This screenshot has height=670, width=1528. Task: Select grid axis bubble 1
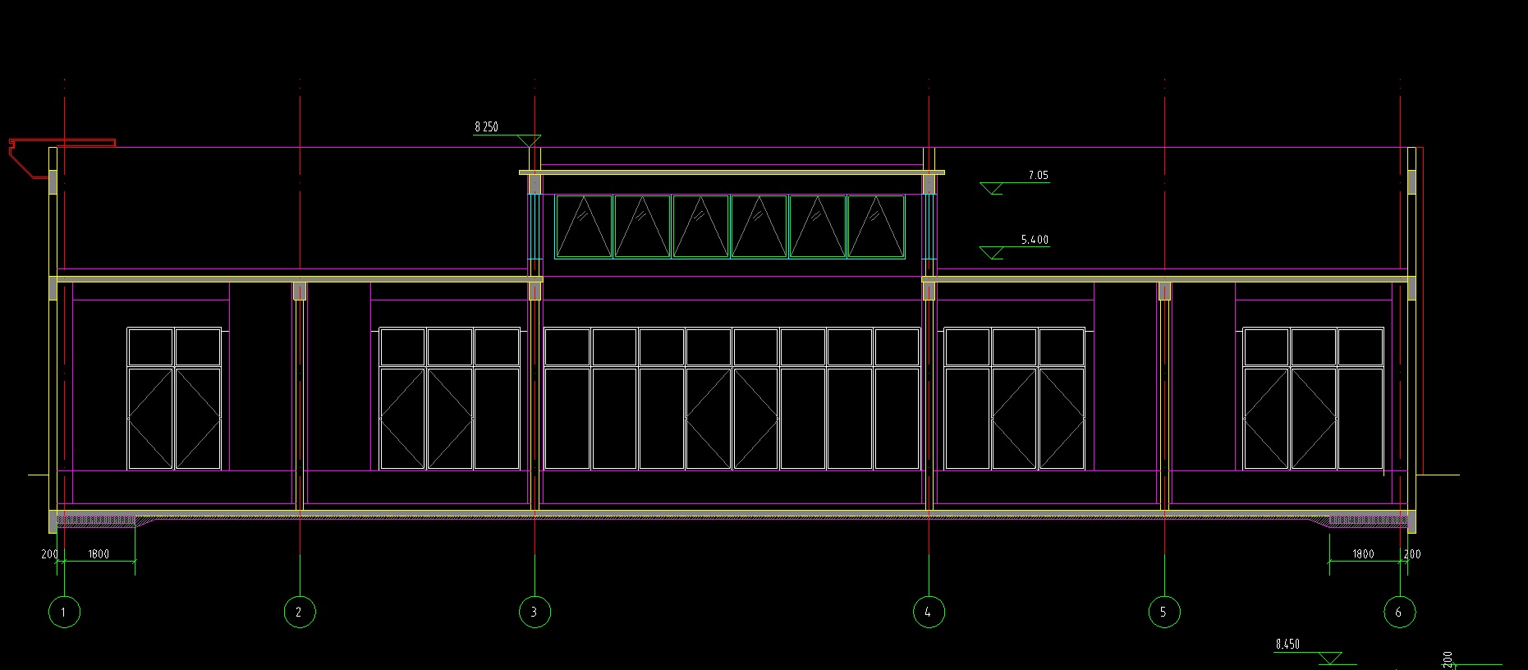click(64, 612)
